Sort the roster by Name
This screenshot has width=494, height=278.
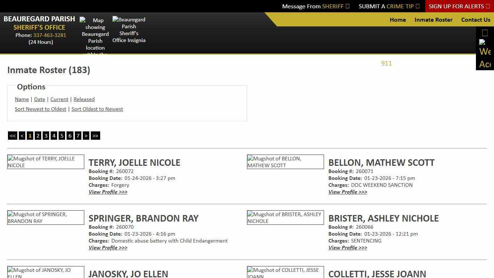[x=22, y=99]
